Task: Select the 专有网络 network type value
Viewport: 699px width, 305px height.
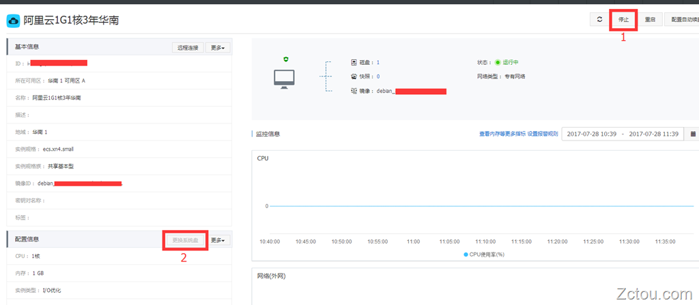Action: [515, 76]
